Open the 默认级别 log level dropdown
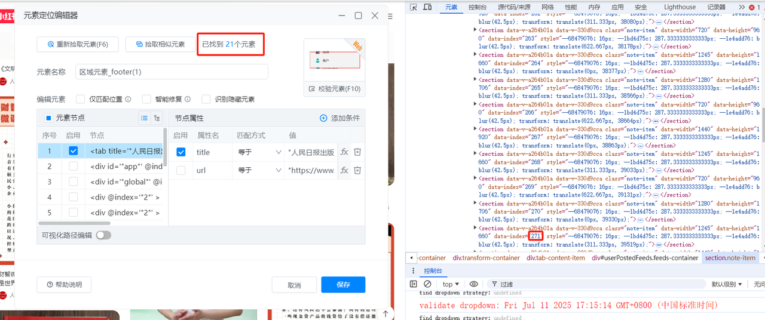The width and height of the screenshot is (765, 320). (727, 284)
